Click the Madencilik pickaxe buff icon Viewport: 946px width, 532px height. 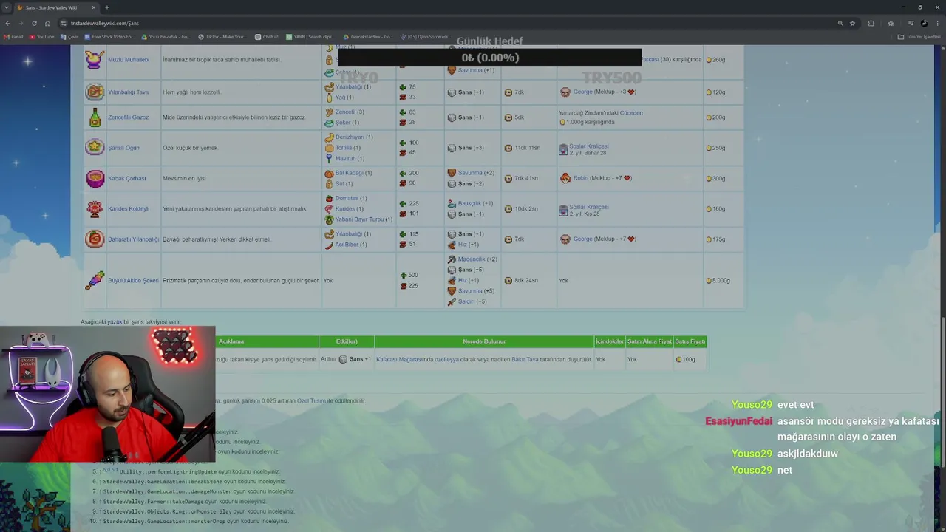pos(452,259)
